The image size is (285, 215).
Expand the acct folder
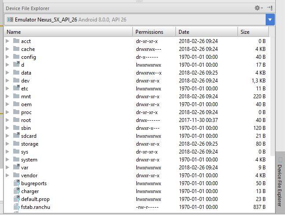pyautogui.click(x=7, y=41)
